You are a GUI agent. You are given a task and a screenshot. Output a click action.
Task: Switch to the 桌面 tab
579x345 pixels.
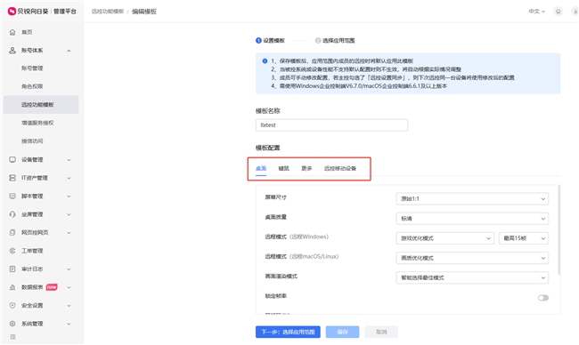(261, 168)
